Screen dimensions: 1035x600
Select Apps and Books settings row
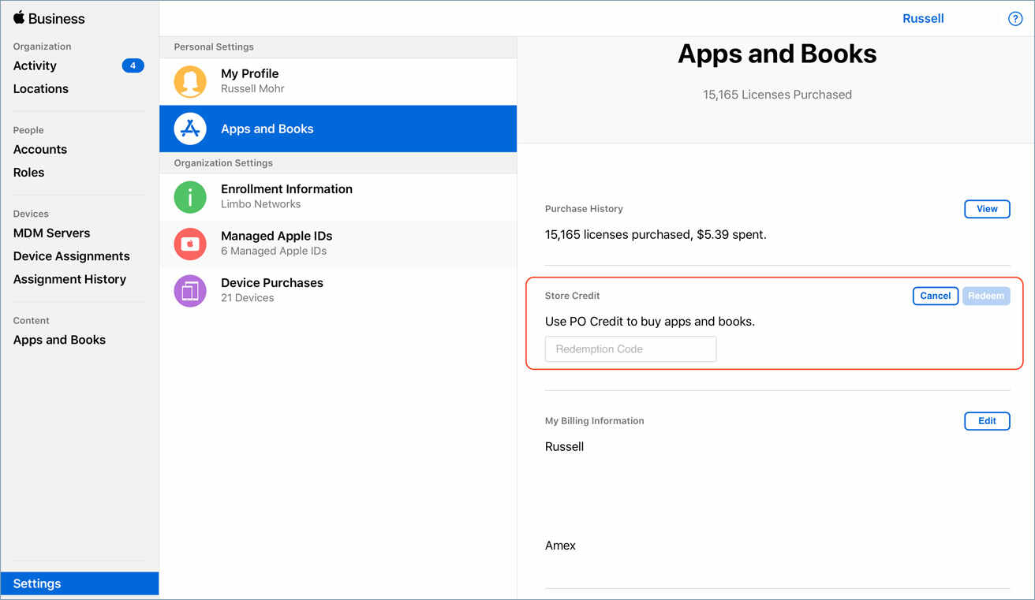click(x=338, y=129)
